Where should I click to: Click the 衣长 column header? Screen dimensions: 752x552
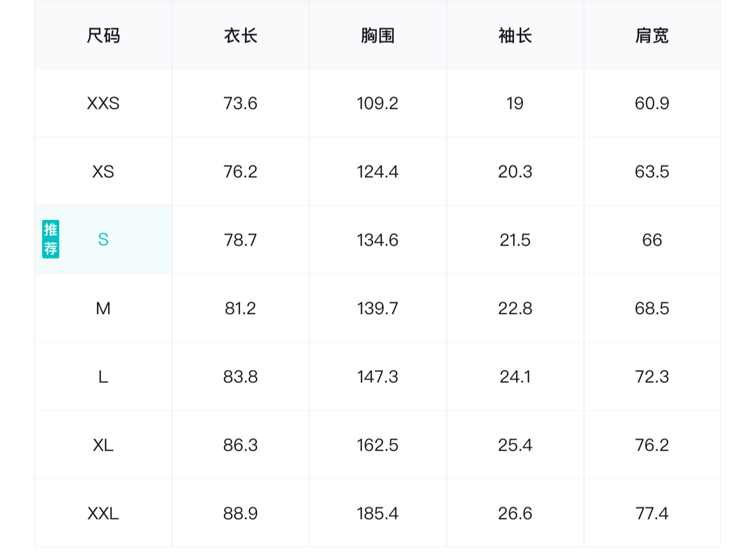240,36
